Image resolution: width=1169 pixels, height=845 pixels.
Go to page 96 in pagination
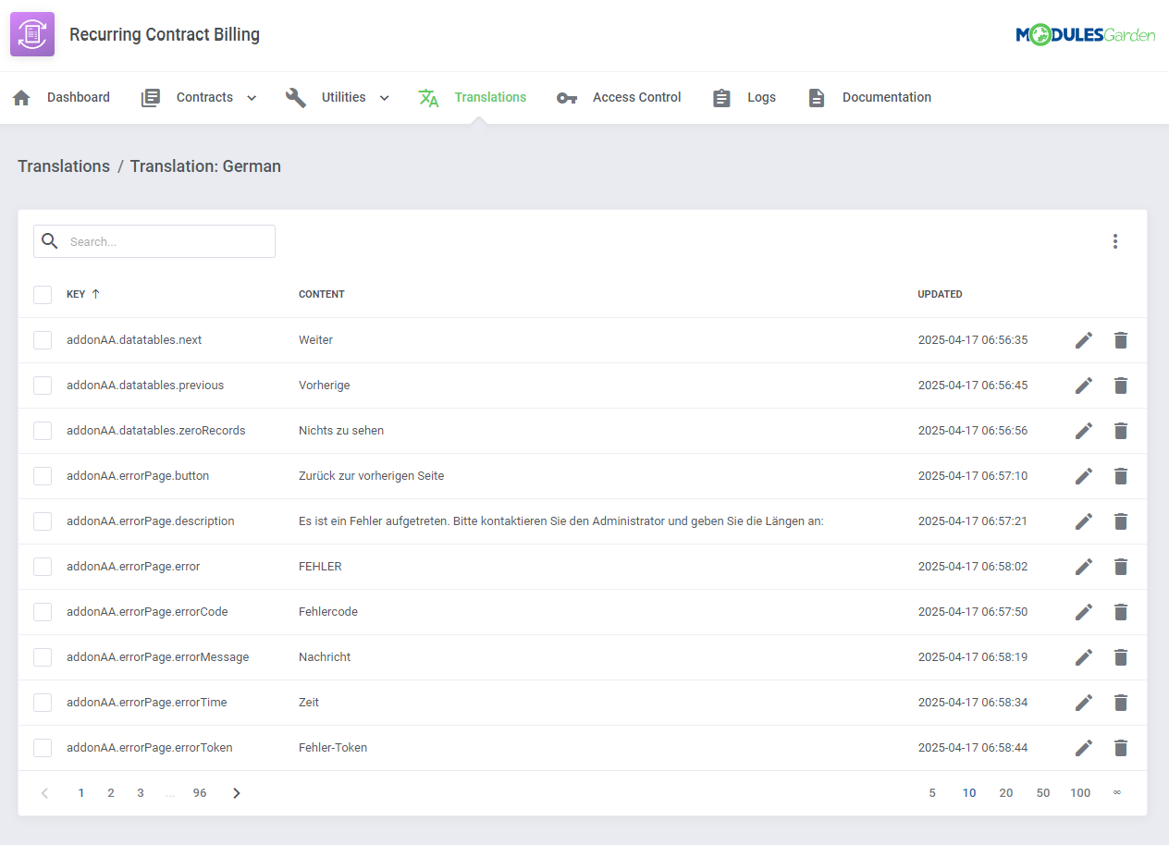(200, 792)
